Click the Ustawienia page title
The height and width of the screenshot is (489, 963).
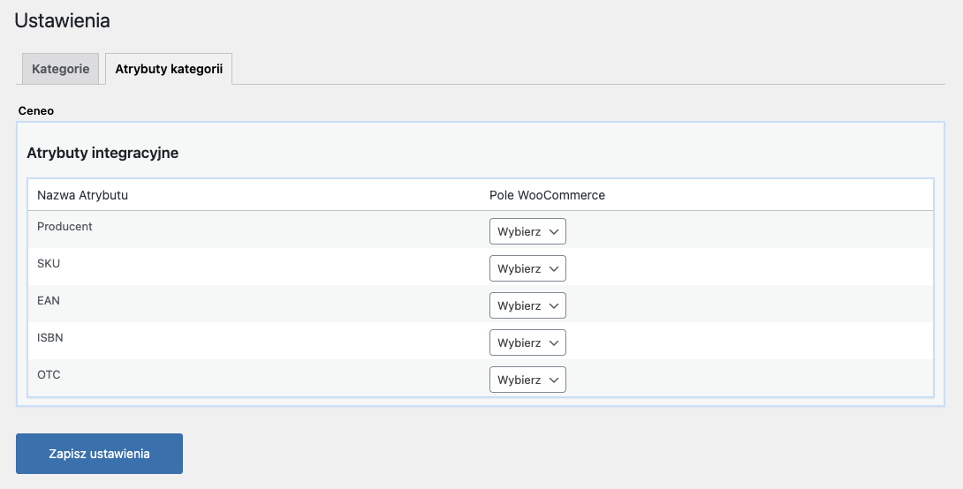(x=62, y=19)
